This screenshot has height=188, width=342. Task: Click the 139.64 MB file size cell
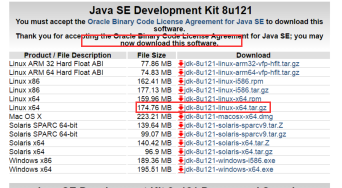point(154,125)
